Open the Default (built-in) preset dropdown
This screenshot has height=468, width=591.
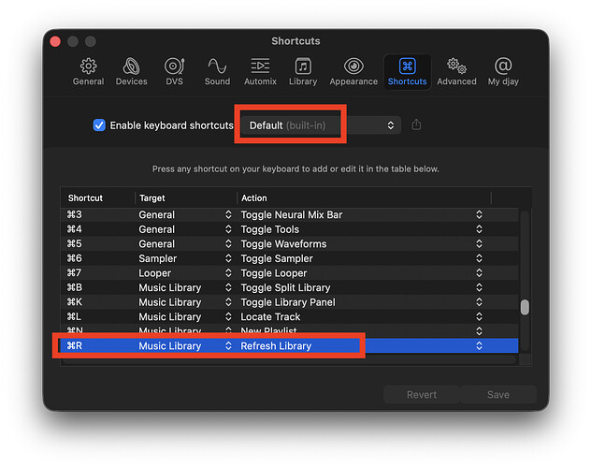coord(321,125)
